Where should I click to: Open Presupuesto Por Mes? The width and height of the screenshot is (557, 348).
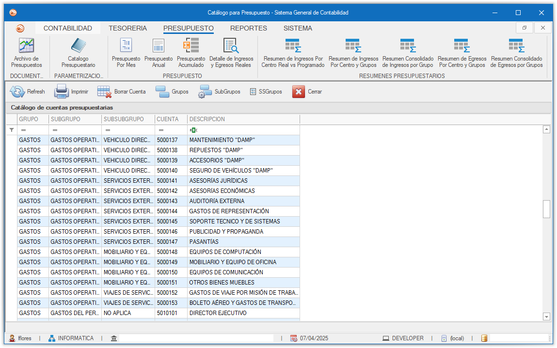[126, 52]
